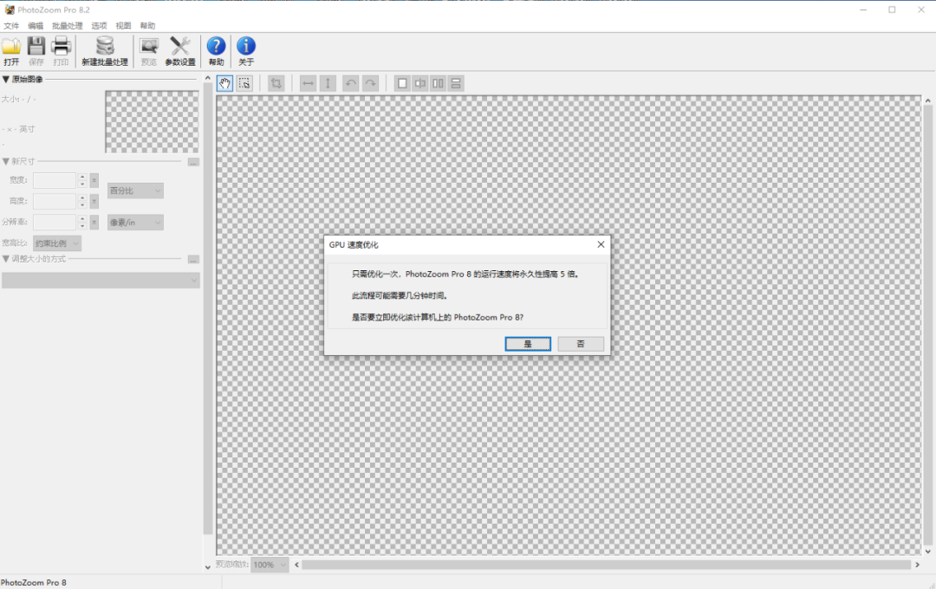
Task: Click the 调整大小的方式 options (...) button
Action: [x=193, y=260]
